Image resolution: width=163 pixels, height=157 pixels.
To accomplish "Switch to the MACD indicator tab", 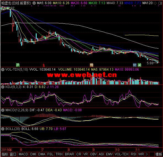I will click(x=23, y=154).
